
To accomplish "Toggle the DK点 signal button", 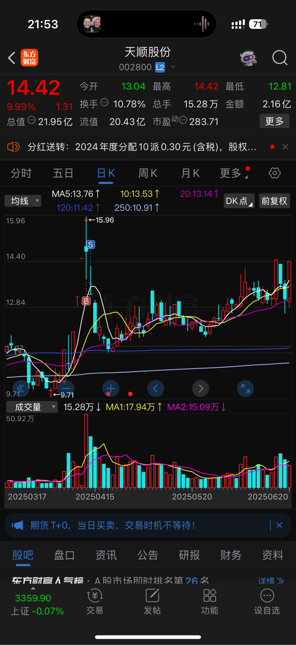I will pos(239,201).
